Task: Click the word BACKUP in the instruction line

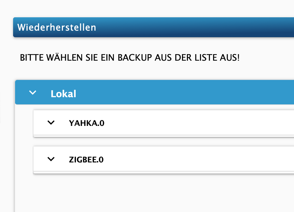Action: tap(135, 57)
